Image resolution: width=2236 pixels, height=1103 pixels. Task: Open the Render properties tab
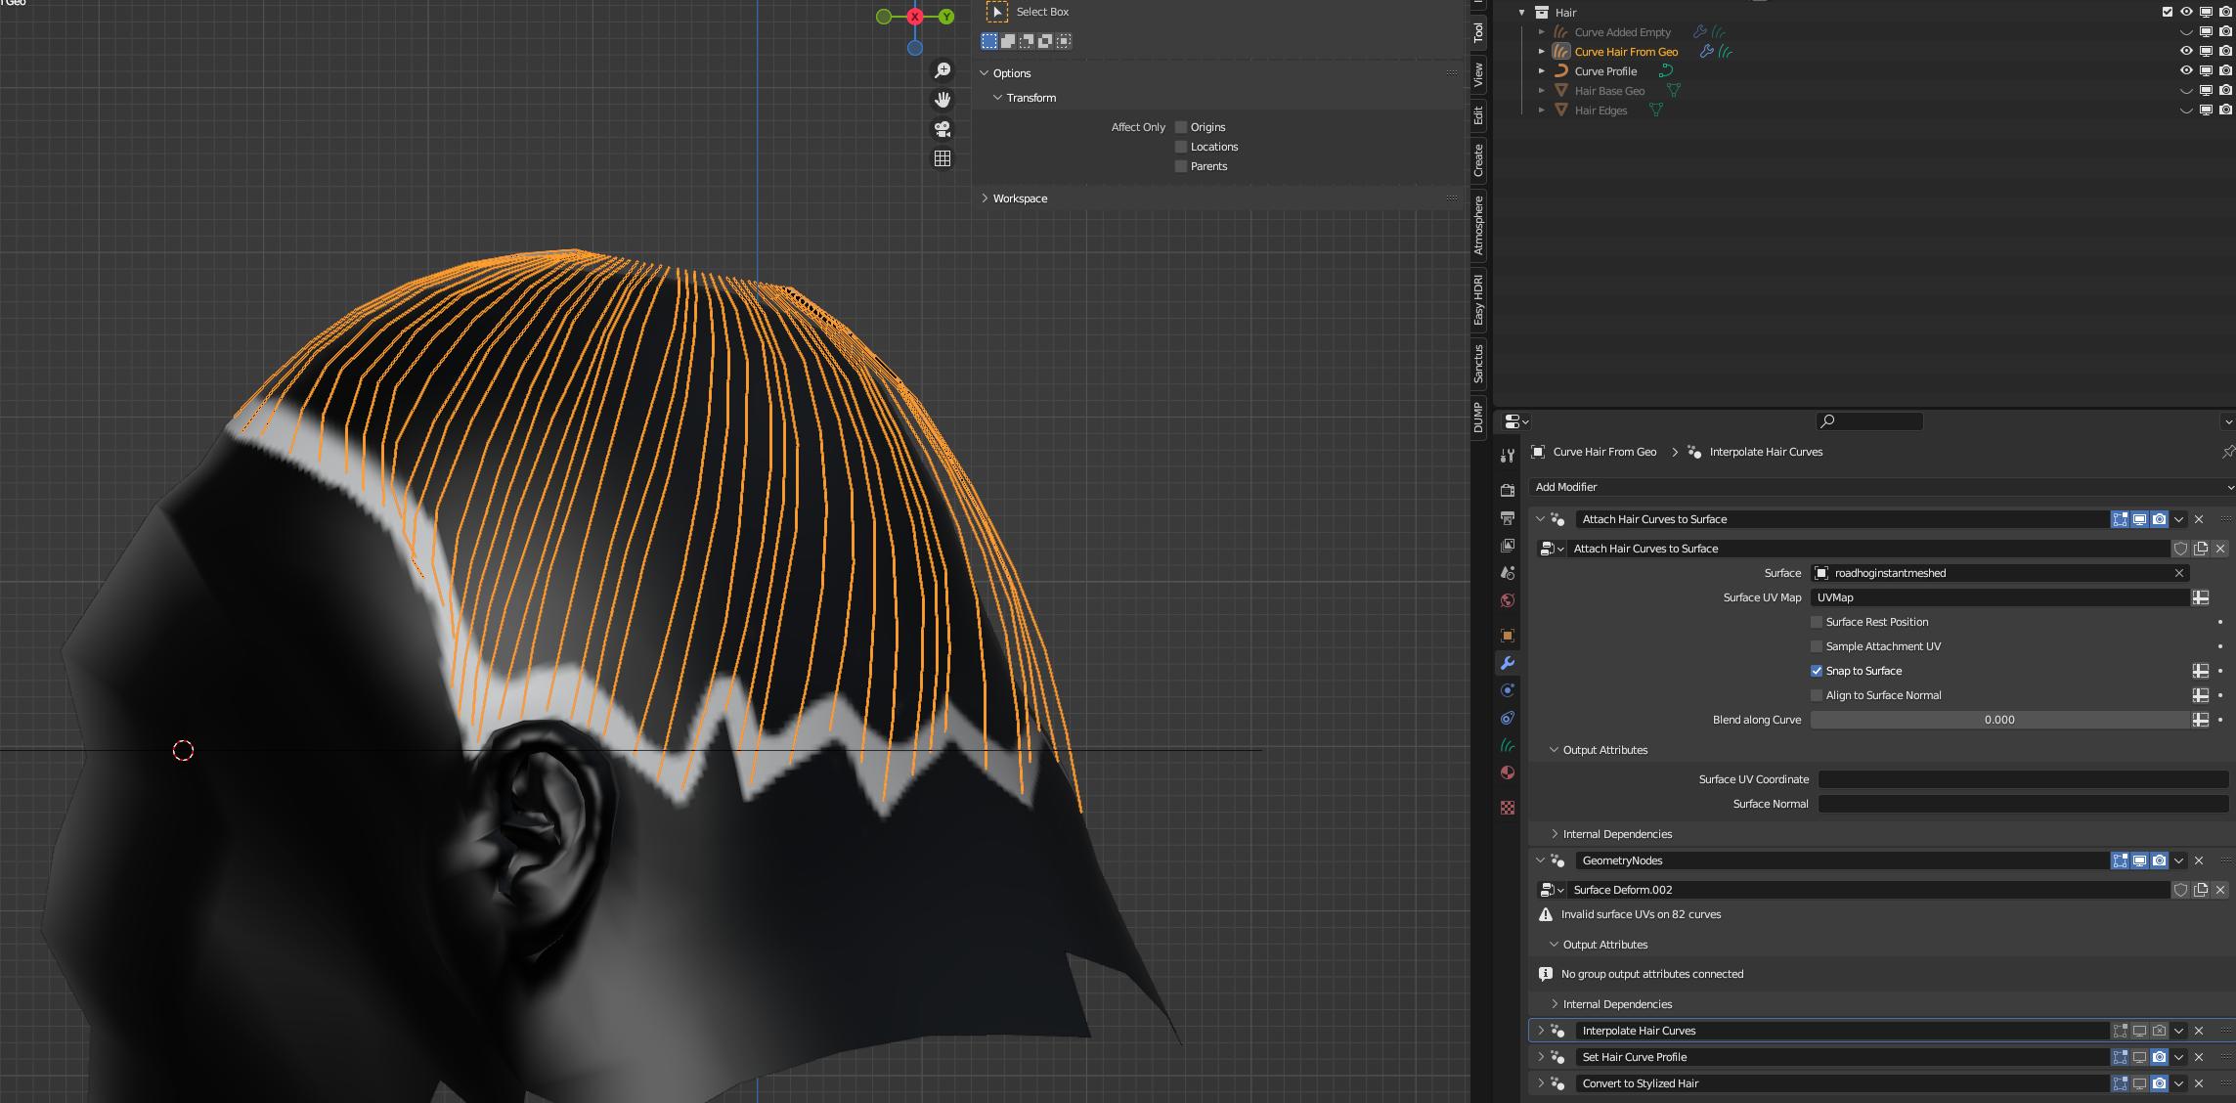click(1509, 489)
